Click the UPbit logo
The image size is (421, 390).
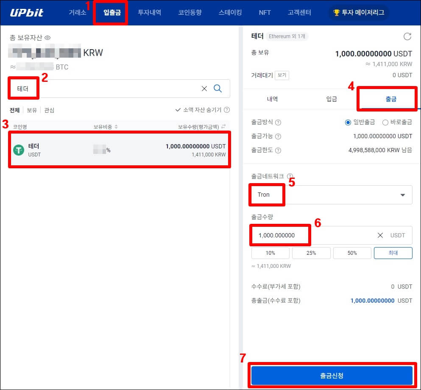pos(27,13)
